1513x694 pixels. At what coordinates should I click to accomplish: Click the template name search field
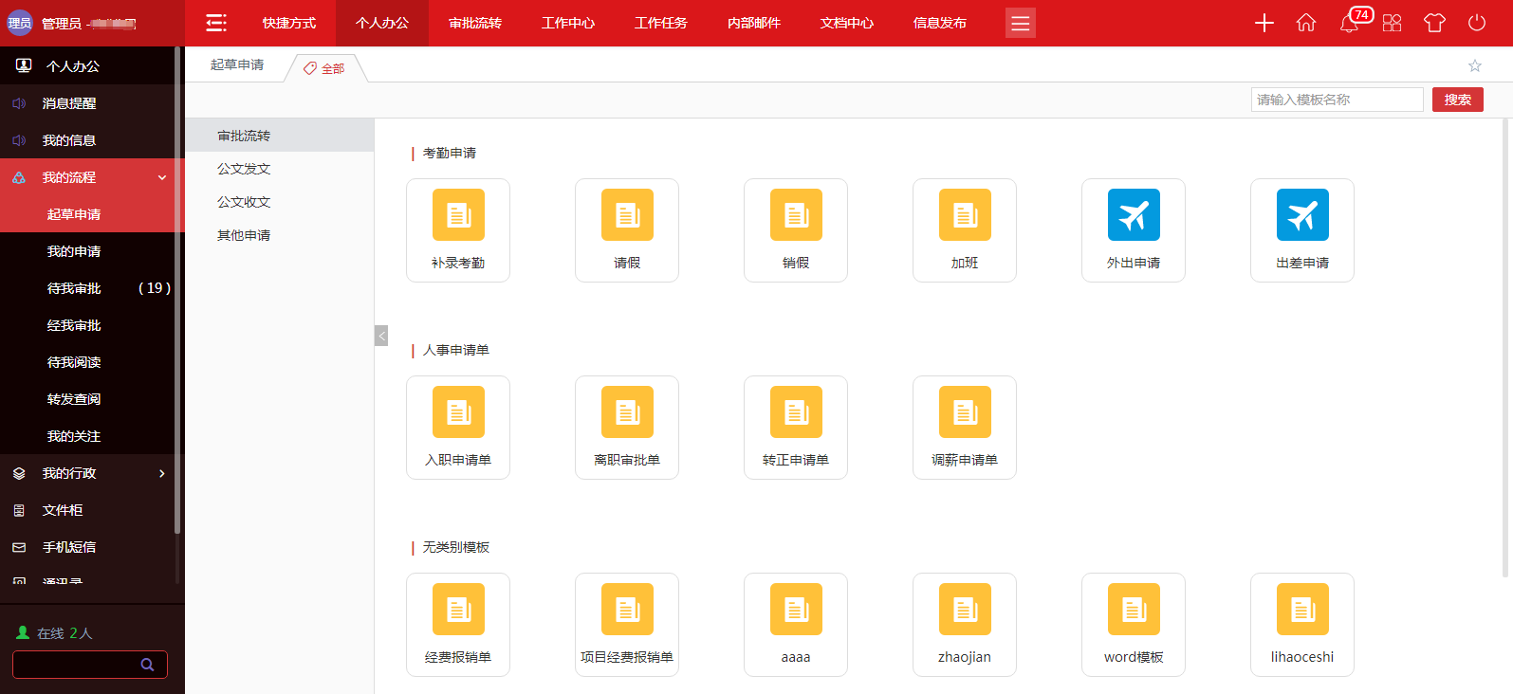1337,100
